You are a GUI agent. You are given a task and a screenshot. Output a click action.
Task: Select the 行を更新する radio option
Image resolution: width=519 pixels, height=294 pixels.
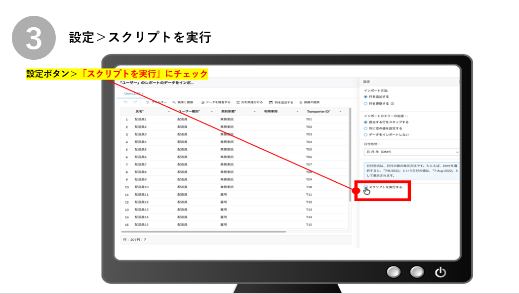pyautogui.click(x=365, y=104)
